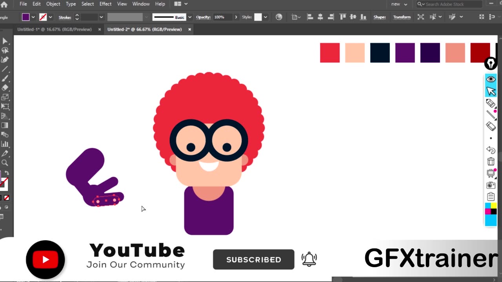Viewport: 502px width, 282px height.
Task: Click the pointer arrow on floating panel
Action: (491, 91)
